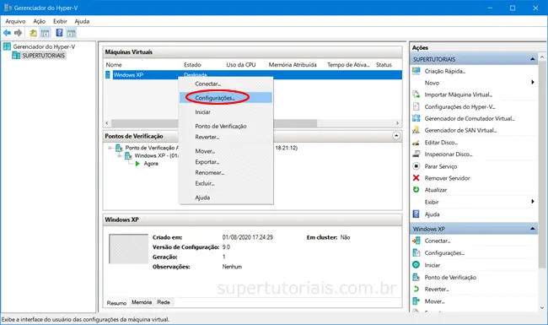Click the green Agora play arrow
This screenshot has width=548, height=325.
[137, 164]
